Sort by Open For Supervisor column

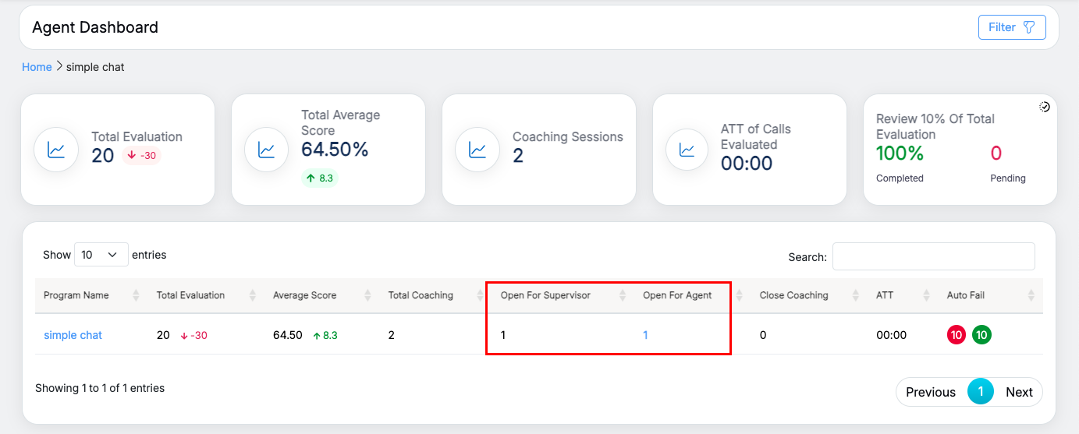coord(623,295)
